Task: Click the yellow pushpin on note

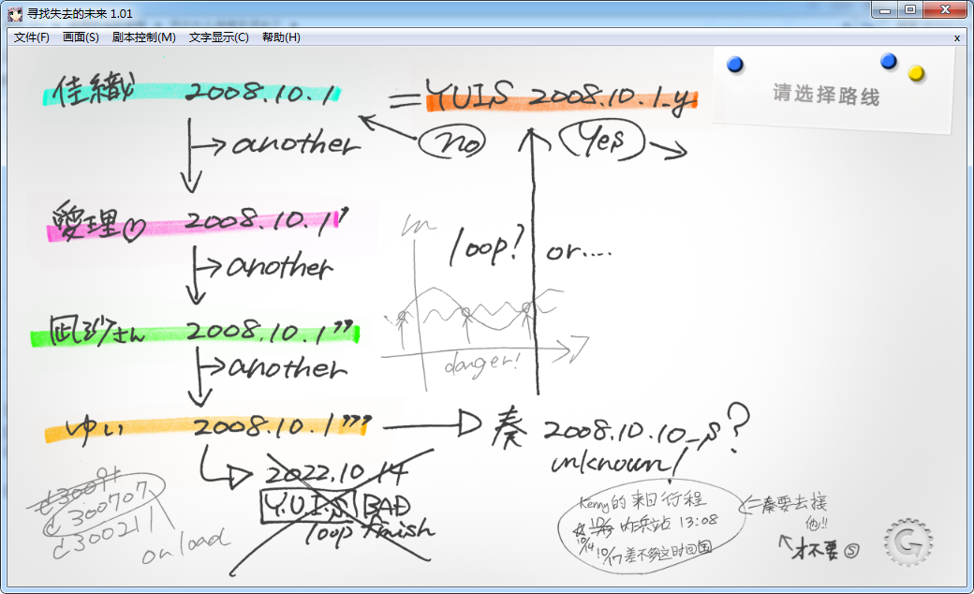Action: 916,73
